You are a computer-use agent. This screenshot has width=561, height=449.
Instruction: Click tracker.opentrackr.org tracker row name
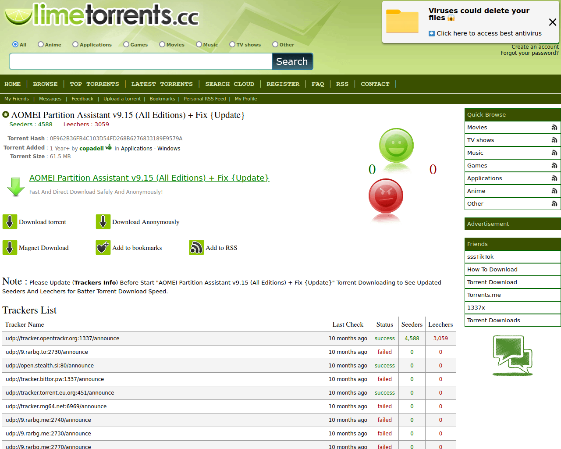pos(62,339)
